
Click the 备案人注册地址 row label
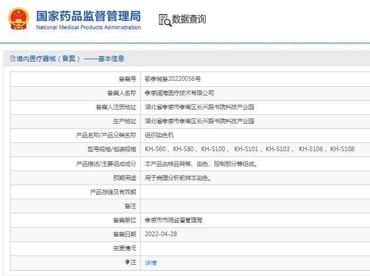pyautogui.click(x=116, y=107)
